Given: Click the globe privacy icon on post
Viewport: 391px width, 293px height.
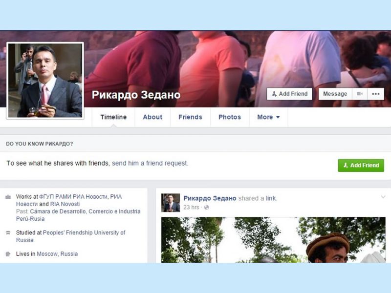Looking at the screenshot, I should coord(206,207).
